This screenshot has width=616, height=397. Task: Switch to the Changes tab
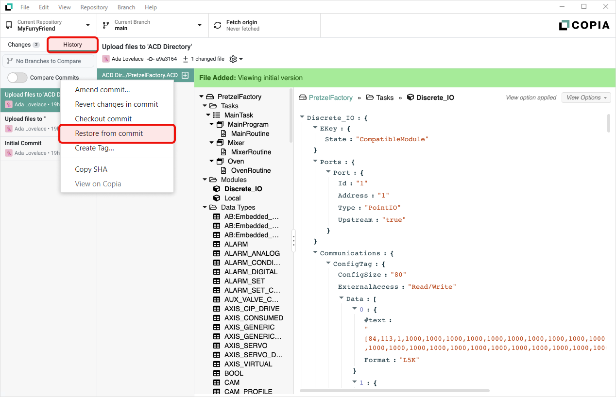tap(23, 45)
